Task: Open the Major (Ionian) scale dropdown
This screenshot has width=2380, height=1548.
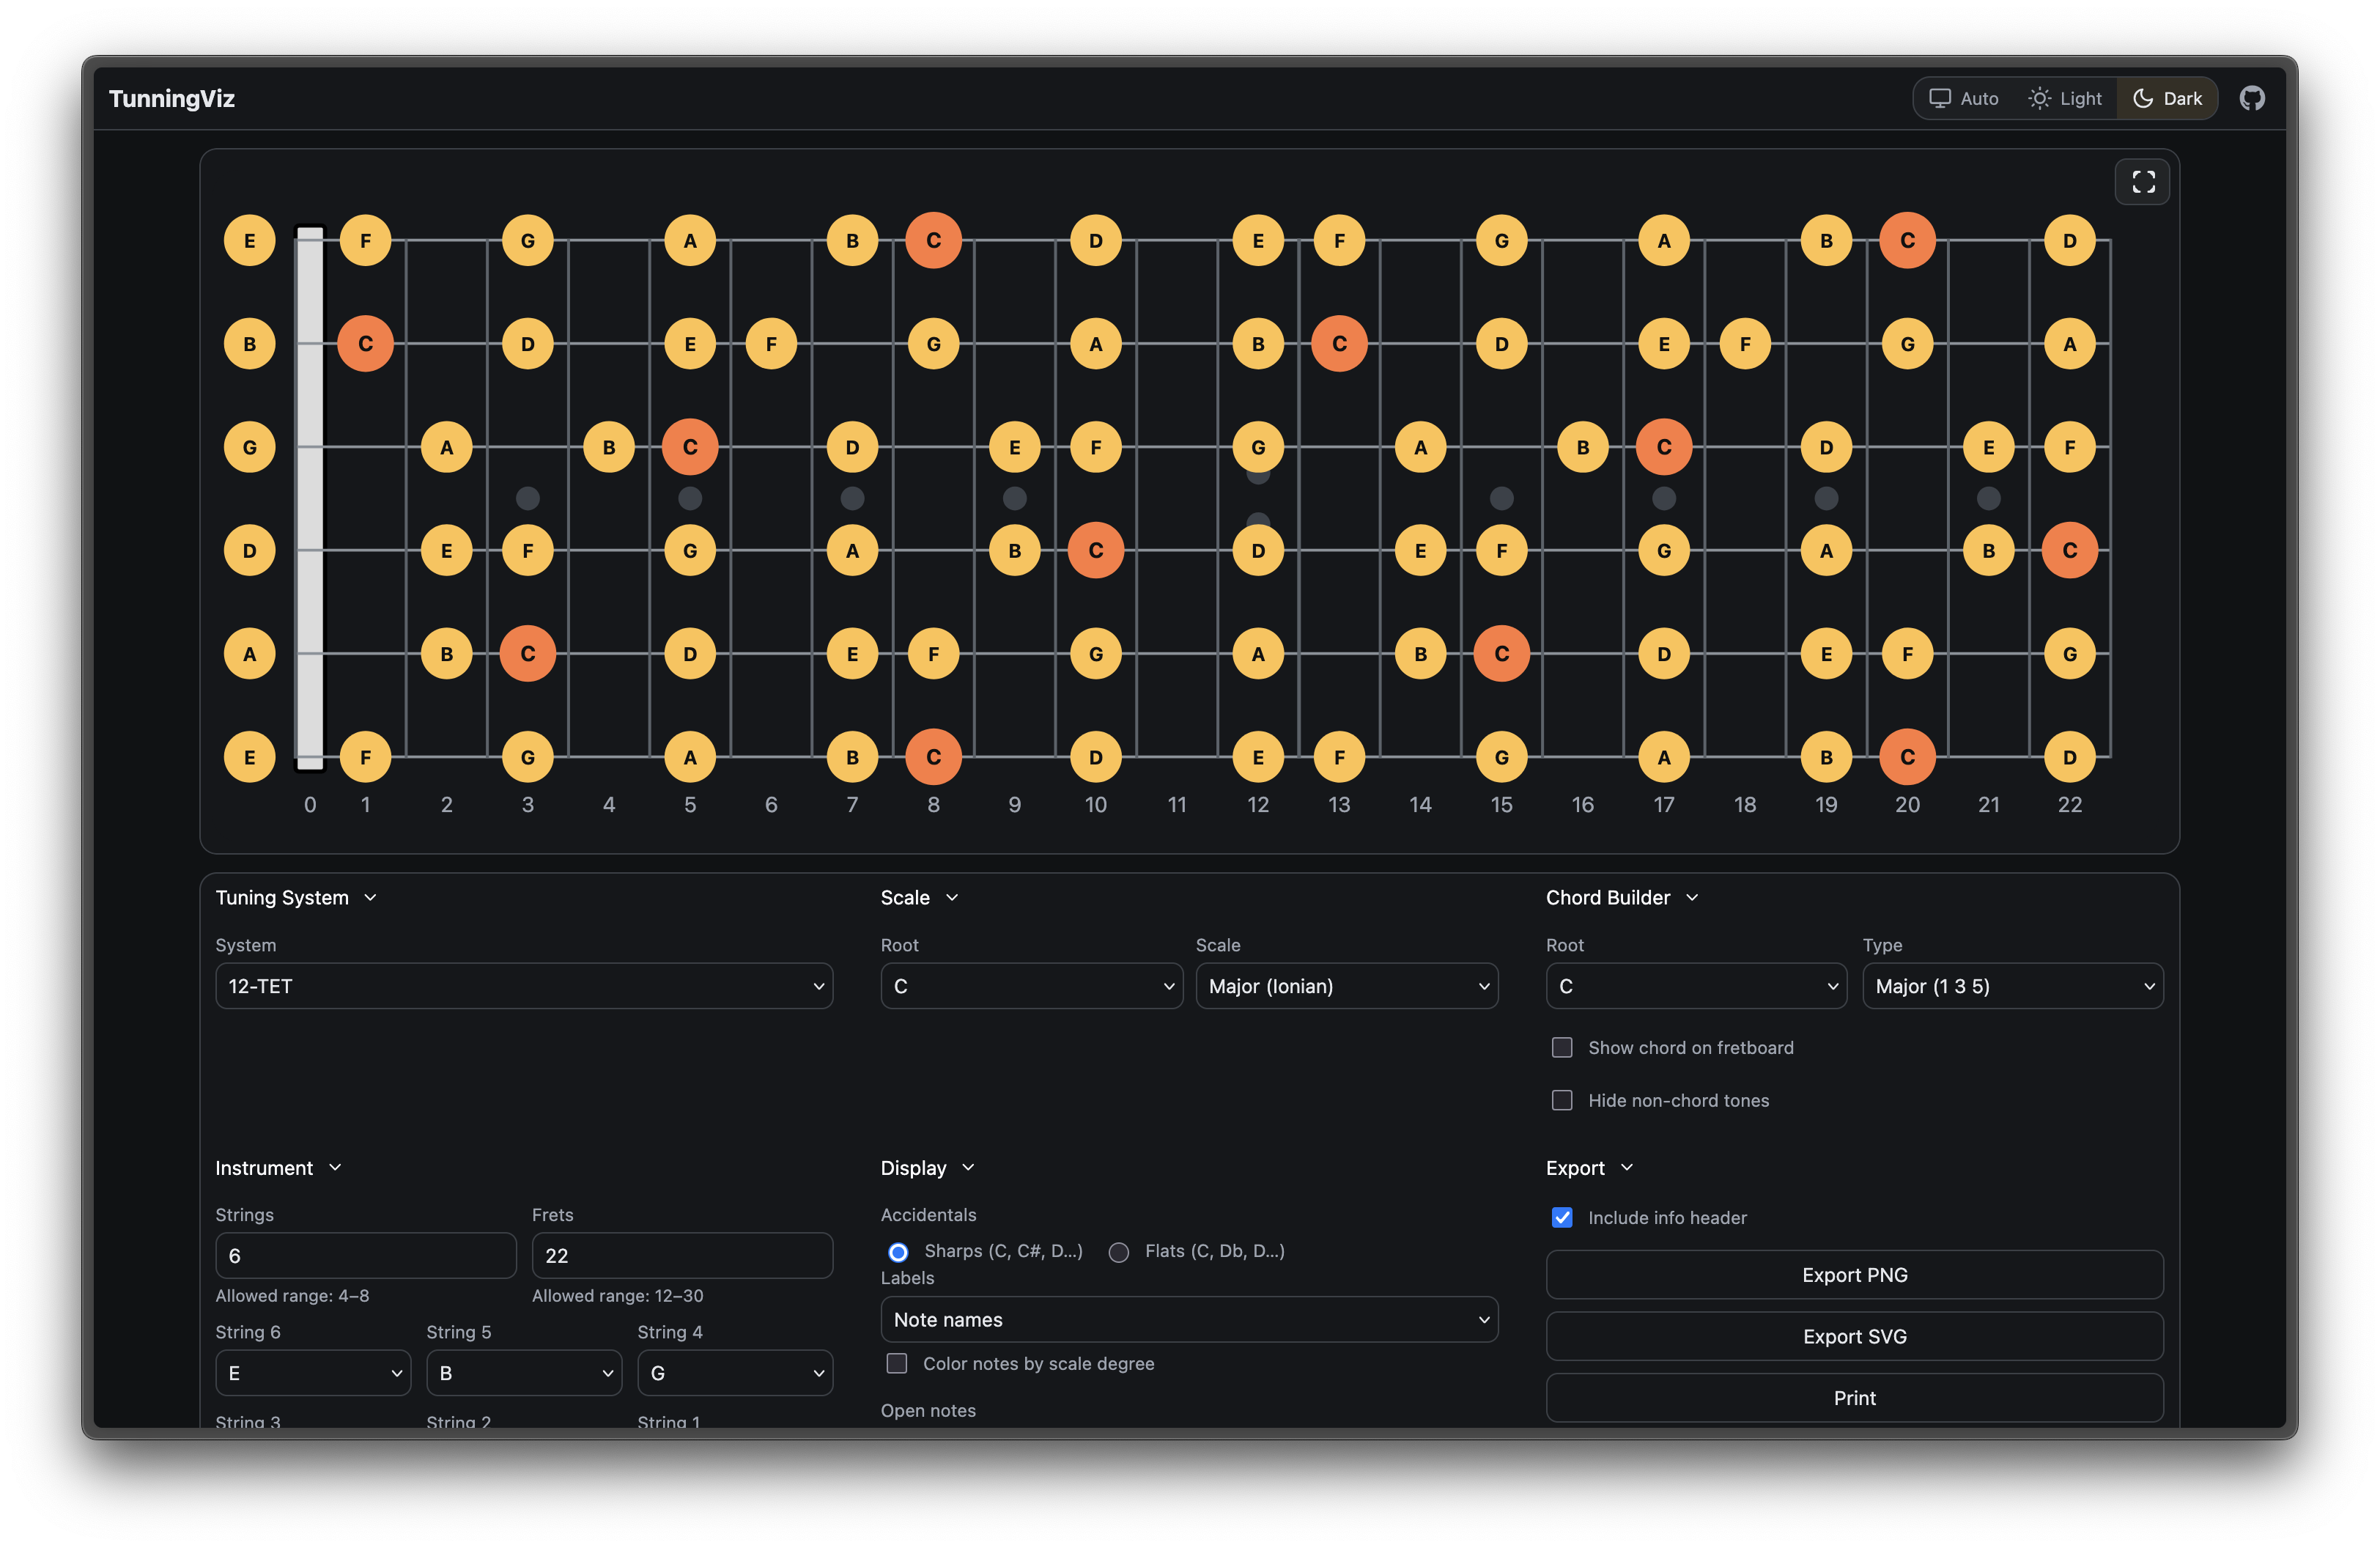Action: [x=1346, y=986]
